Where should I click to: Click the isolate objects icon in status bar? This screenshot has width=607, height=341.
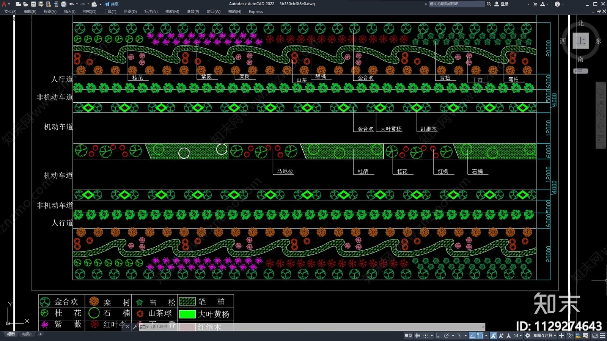pos(569,335)
